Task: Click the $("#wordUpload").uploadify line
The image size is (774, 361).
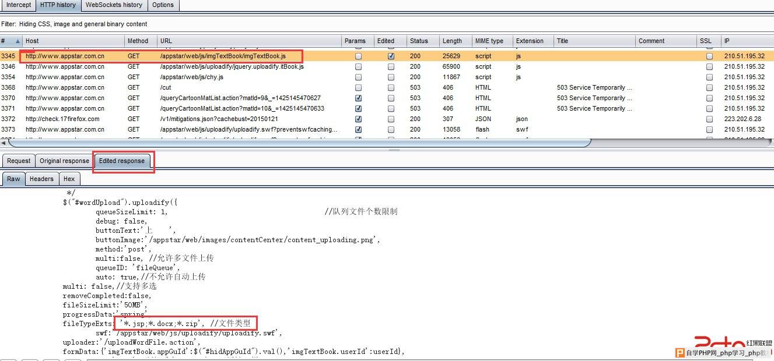Action: (120, 203)
